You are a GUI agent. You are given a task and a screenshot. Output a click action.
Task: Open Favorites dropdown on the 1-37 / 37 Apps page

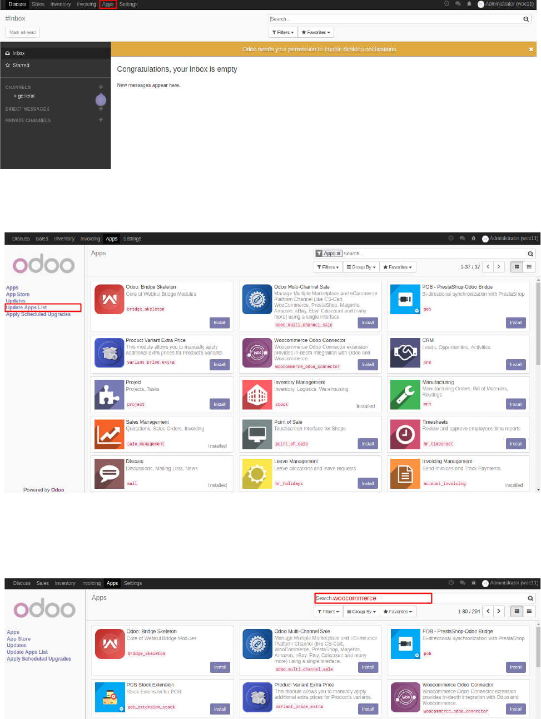pyautogui.click(x=398, y=267)
